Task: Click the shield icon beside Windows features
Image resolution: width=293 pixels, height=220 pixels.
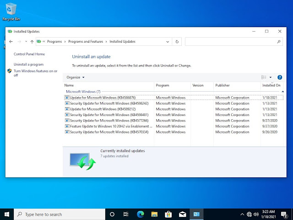Action: [9, 71]
